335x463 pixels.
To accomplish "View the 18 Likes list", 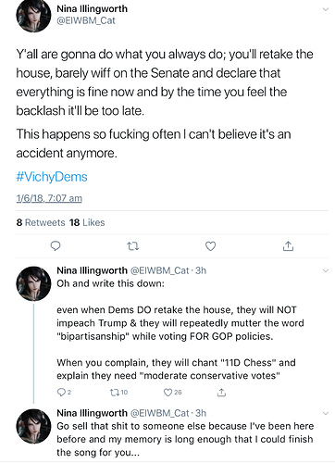I will point(87,222).
